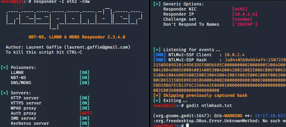The width and height of the screenshot is (286, 127).
Task: Select 'To kill this script hit CTRL-C' line
Action: coord(44,52)
